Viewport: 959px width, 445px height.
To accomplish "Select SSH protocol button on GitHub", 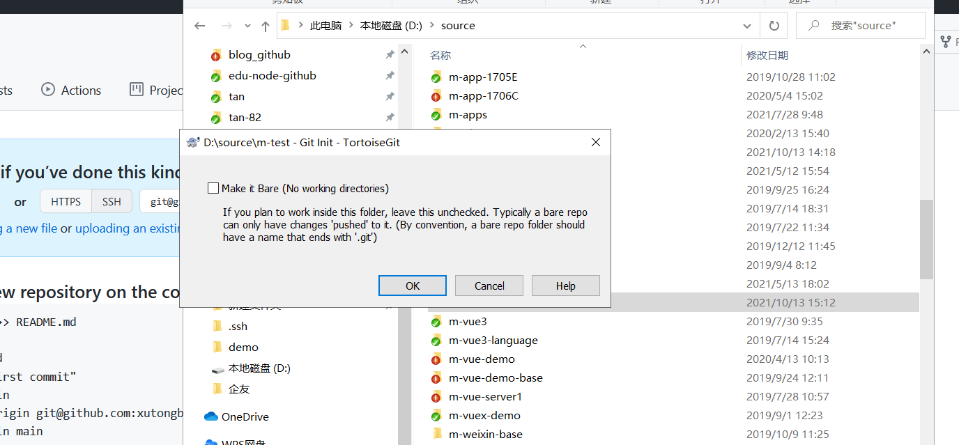I will [112, 202].
